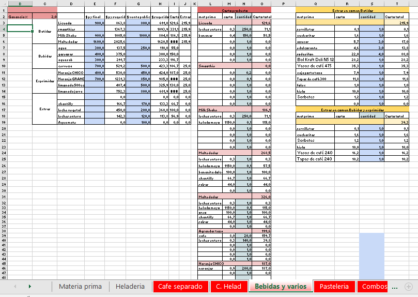Select the 268,5 Maltedadas total cell
Image resolution: width=418 pixels, height=297 pixels.
pos(261,153)
